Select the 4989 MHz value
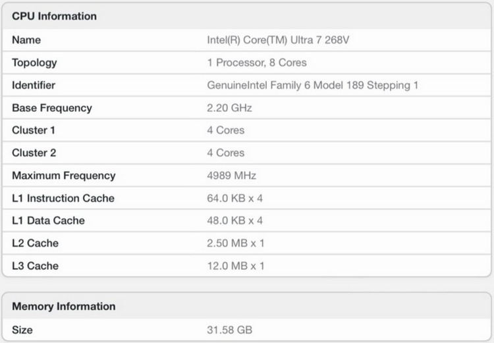Viewport: 494px width, 343px height. click(x=232, y=176)
